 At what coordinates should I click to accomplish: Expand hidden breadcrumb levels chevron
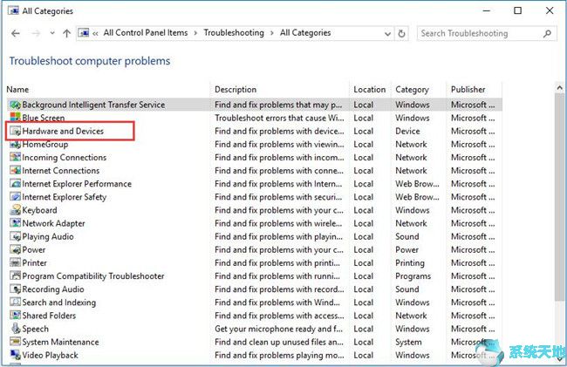95,34
